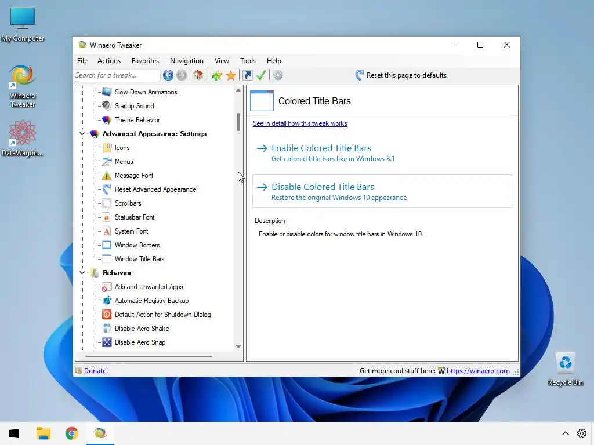Open settings gear in Winaero toolbar
This screenshot has width=594, height=445.
(278, 75)
